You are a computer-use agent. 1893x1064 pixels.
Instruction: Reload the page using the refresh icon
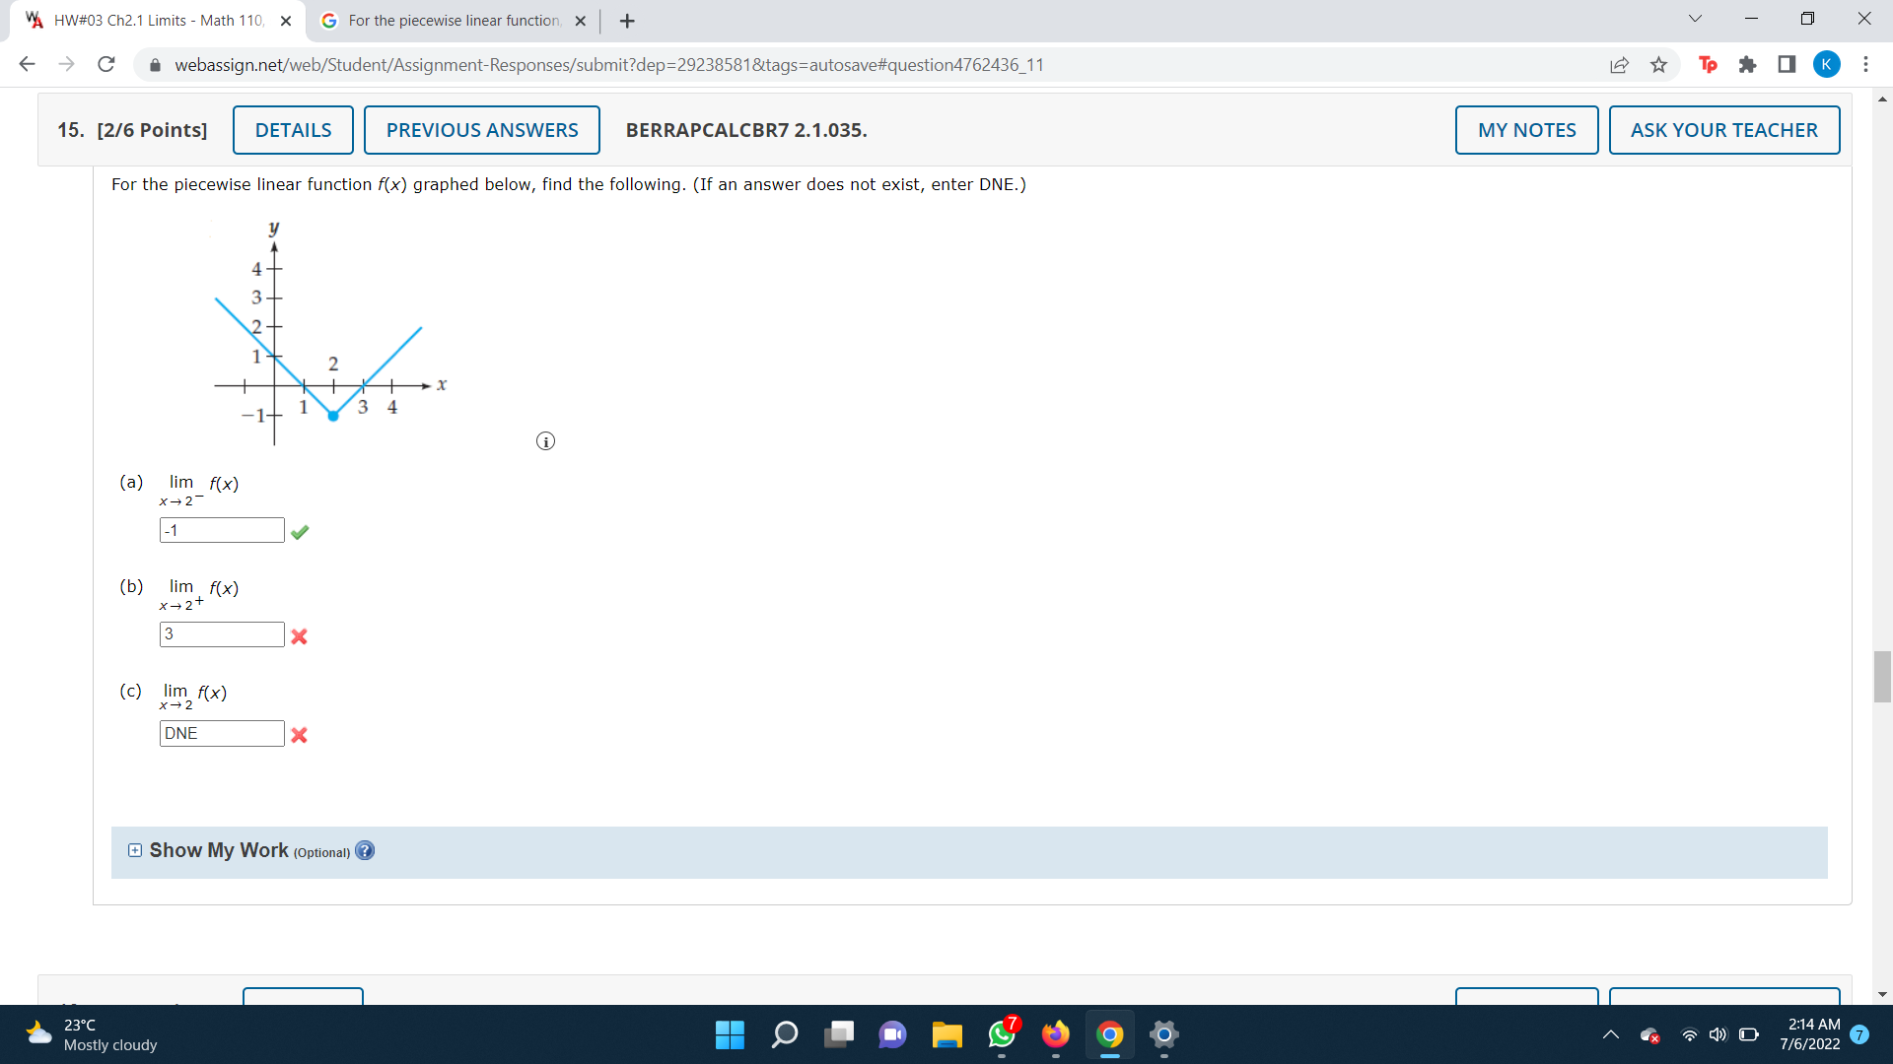pos(105,64)
